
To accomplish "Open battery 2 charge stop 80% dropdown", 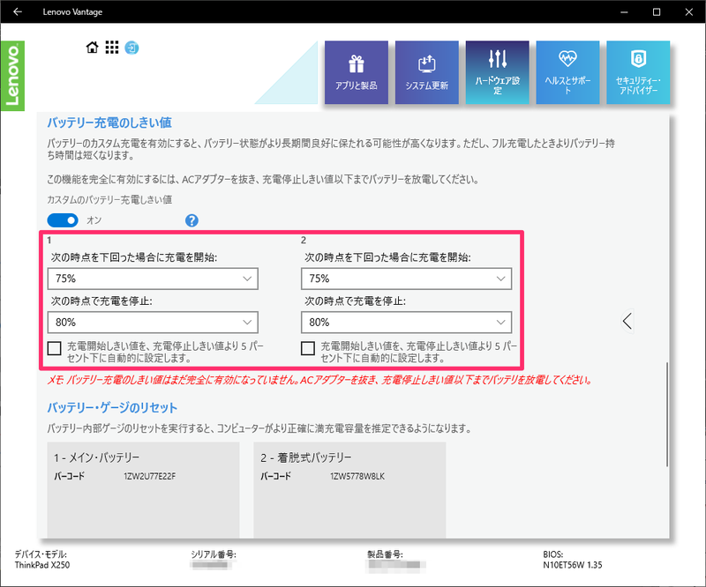I will coord(406,323).
